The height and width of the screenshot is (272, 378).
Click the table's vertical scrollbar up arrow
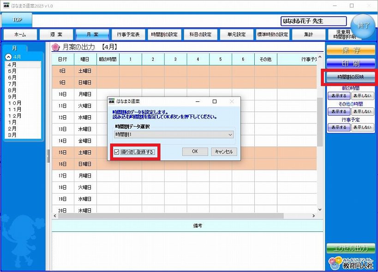[320, 57]
